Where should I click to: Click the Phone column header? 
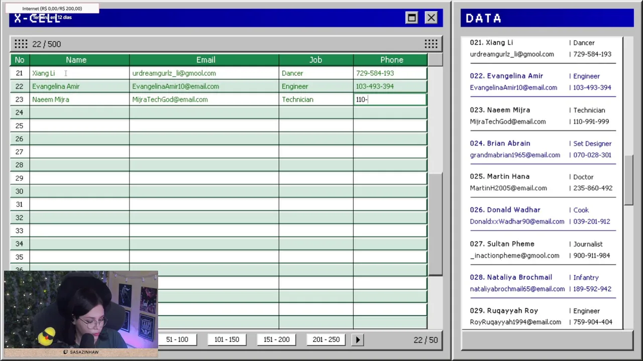[391, 60]
